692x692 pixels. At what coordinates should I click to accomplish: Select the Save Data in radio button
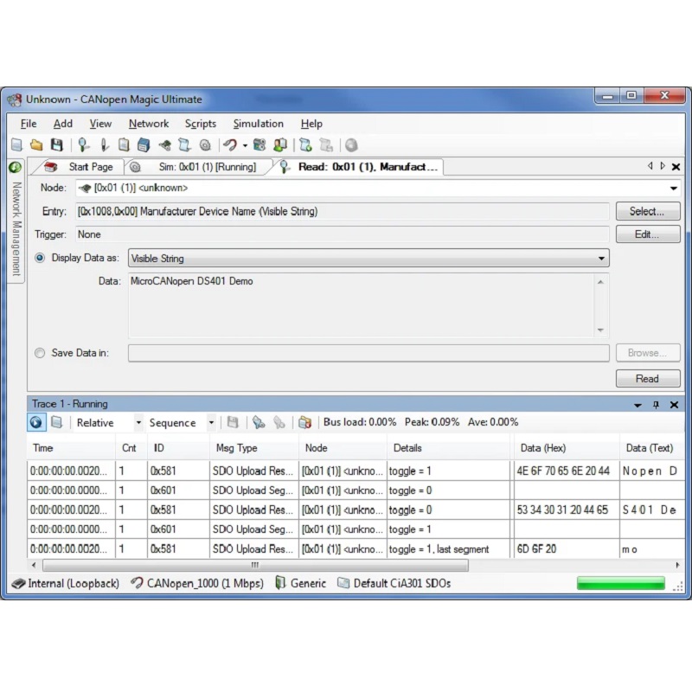pyautogui.click(x=40, y=353)
